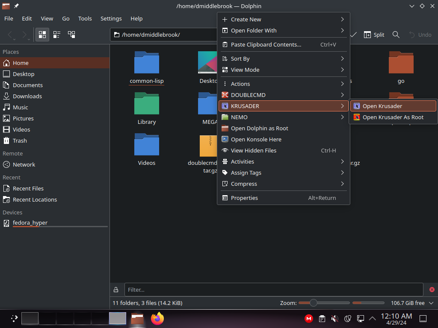Click the Filter text field

[x=274, y=290]
